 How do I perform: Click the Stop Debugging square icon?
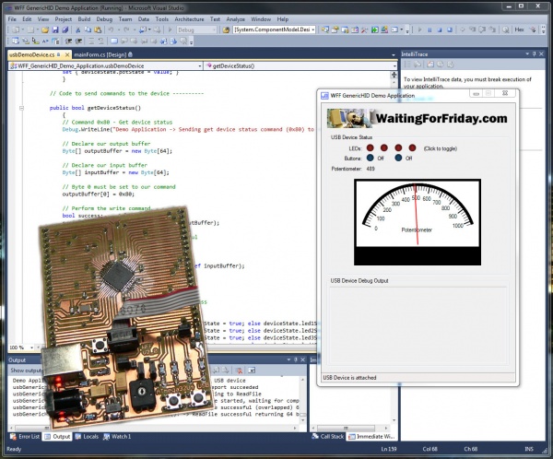coord(440,30)
